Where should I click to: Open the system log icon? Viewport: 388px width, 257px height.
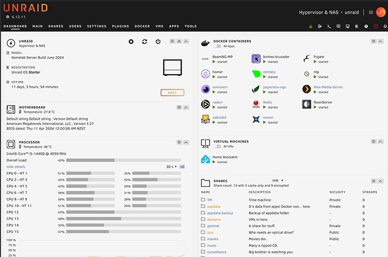tap(357, 26)
